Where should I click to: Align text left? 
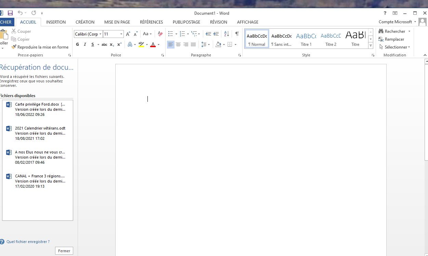[x=171, y=44]
